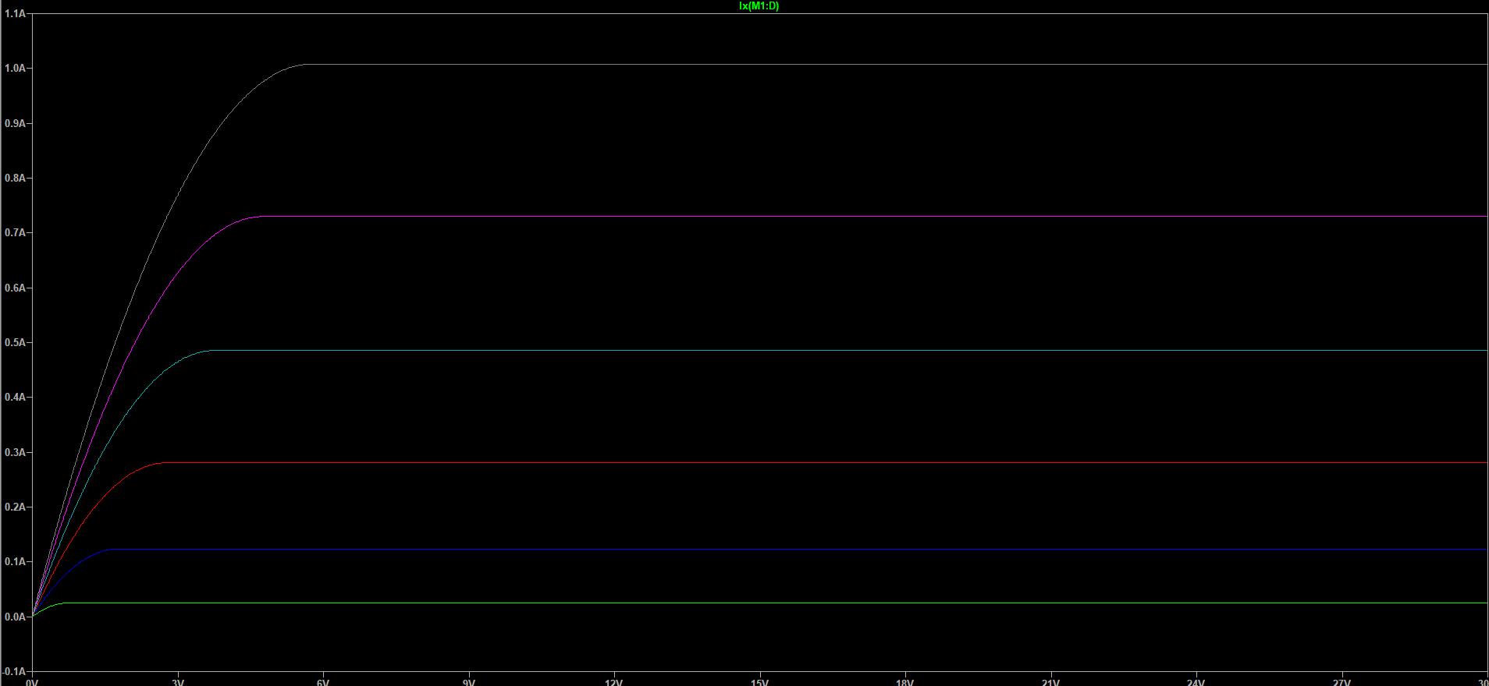Click the 18V horizontal axis label
The height and width of the screenshot is (686, 1489).
pos(905,682)
